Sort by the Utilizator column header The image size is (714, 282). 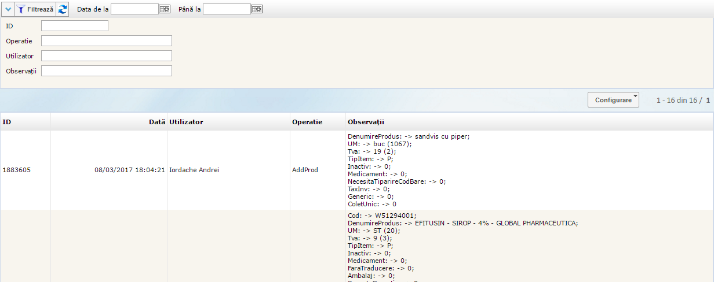coord(186,122)
